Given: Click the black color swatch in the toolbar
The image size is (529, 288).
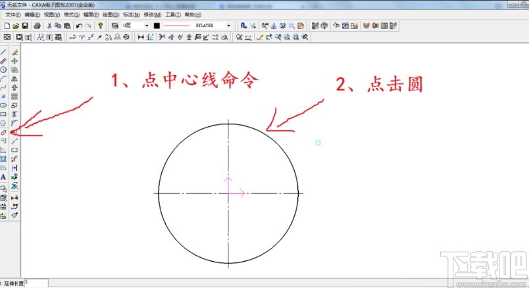Looking at the screenshot, I should (x=157, y=26).
